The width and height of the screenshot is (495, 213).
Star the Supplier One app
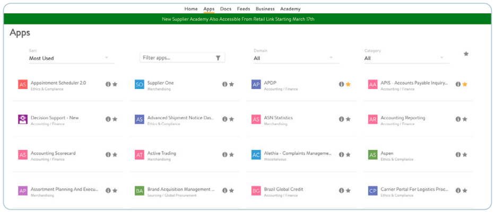pos(232,84)
